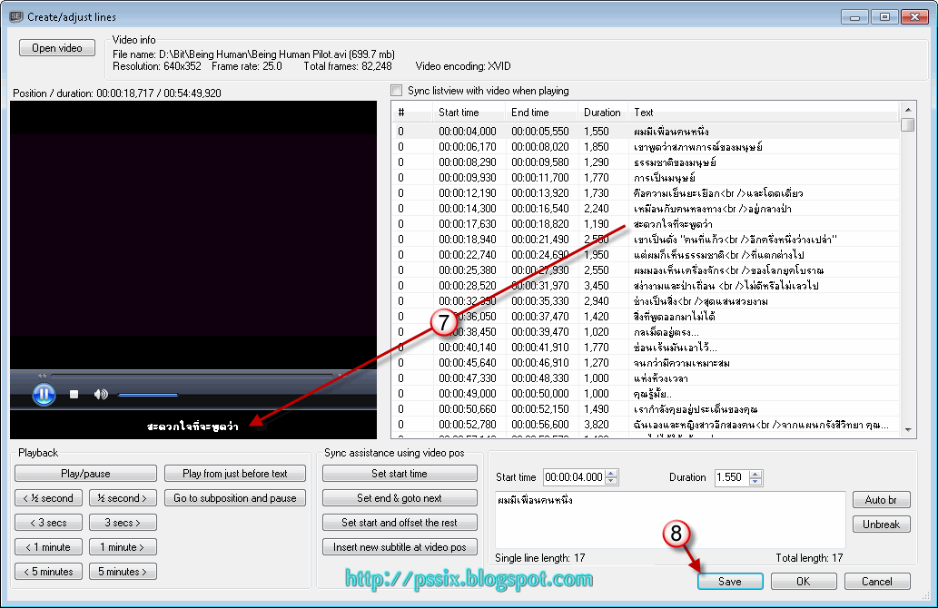The image size is (938, 608).
Task: Click the list vertical scrollbar thumb
Action: coord(908,124)
